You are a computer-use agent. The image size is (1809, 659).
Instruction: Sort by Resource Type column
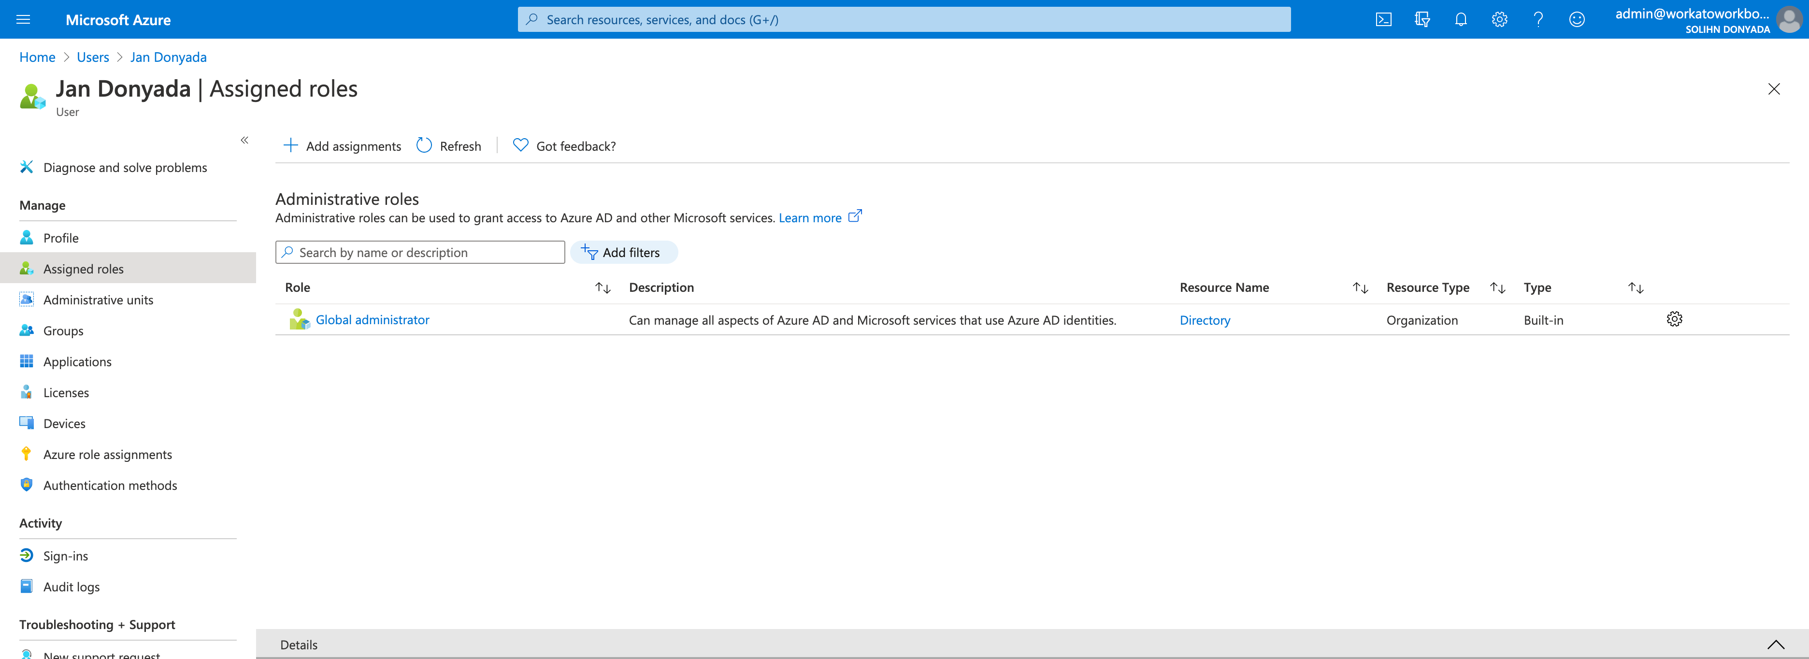click(1497, 288)
